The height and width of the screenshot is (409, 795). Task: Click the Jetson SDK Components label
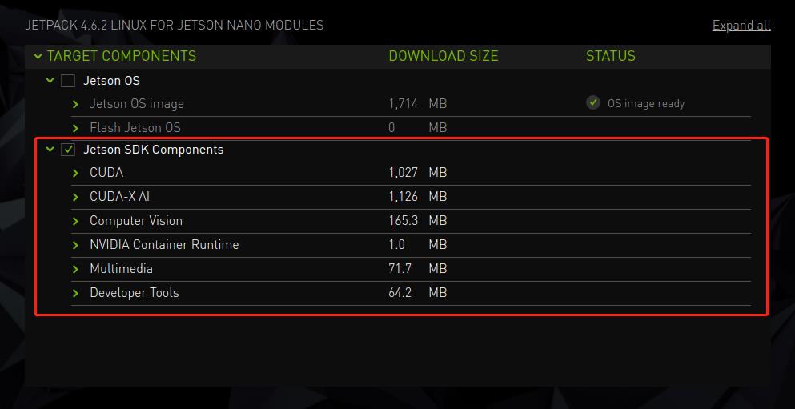tap(153, 150)
